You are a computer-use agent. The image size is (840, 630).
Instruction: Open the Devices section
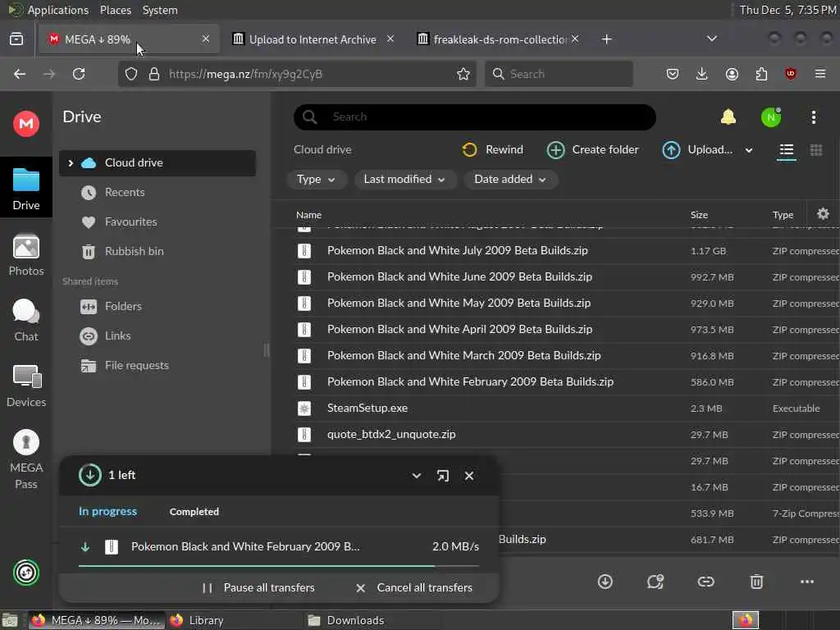click(25, 386)
